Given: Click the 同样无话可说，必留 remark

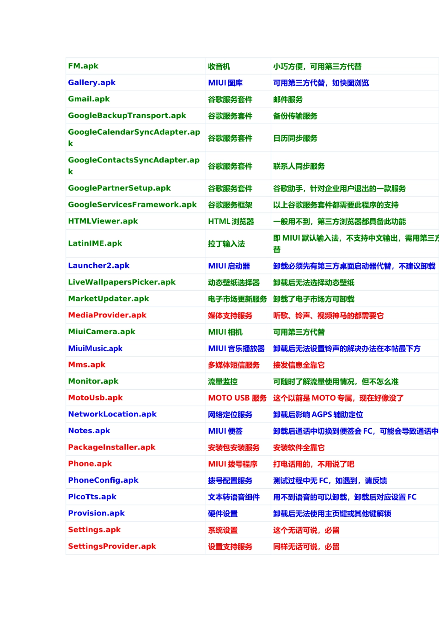Looking at the screenshot, I should (306, 547).
